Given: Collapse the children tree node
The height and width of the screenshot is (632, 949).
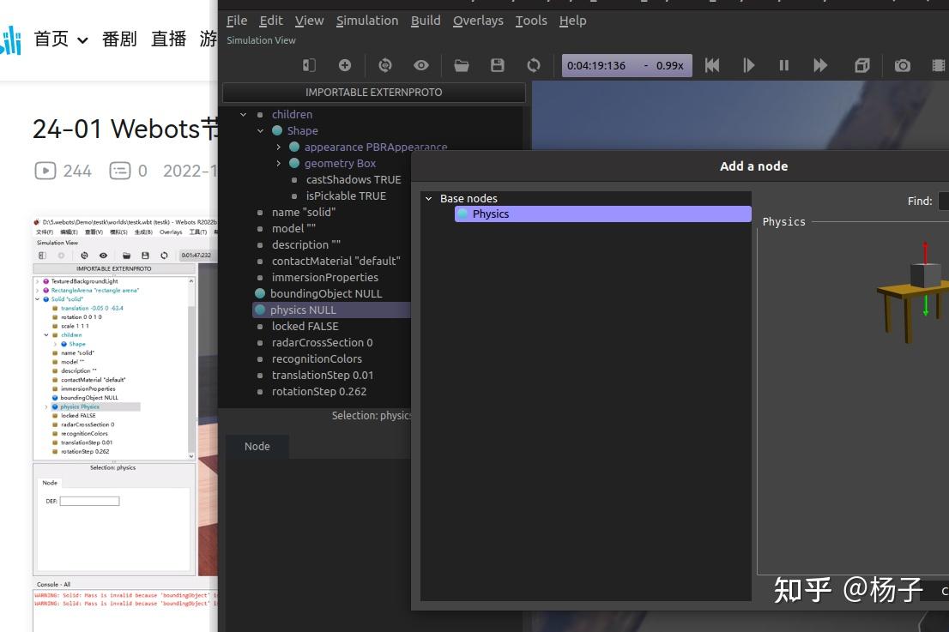Looking at the screenshot, I should pyautogui.click(x=244, y=114).
